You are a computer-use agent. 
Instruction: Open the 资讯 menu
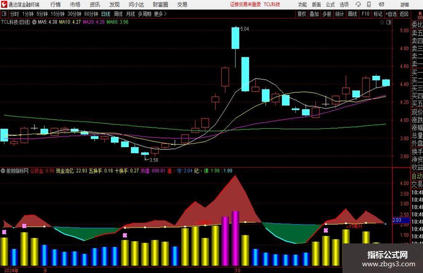pos(95,4)
